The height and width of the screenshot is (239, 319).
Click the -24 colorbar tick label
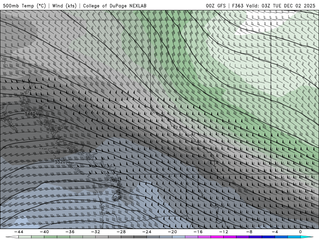pyautogui.click(x=147, y=232)
